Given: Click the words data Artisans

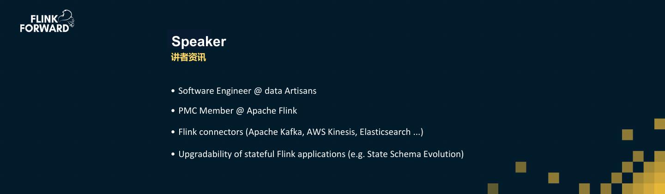Looking at the screenshot, I should (x=290, y=91).
